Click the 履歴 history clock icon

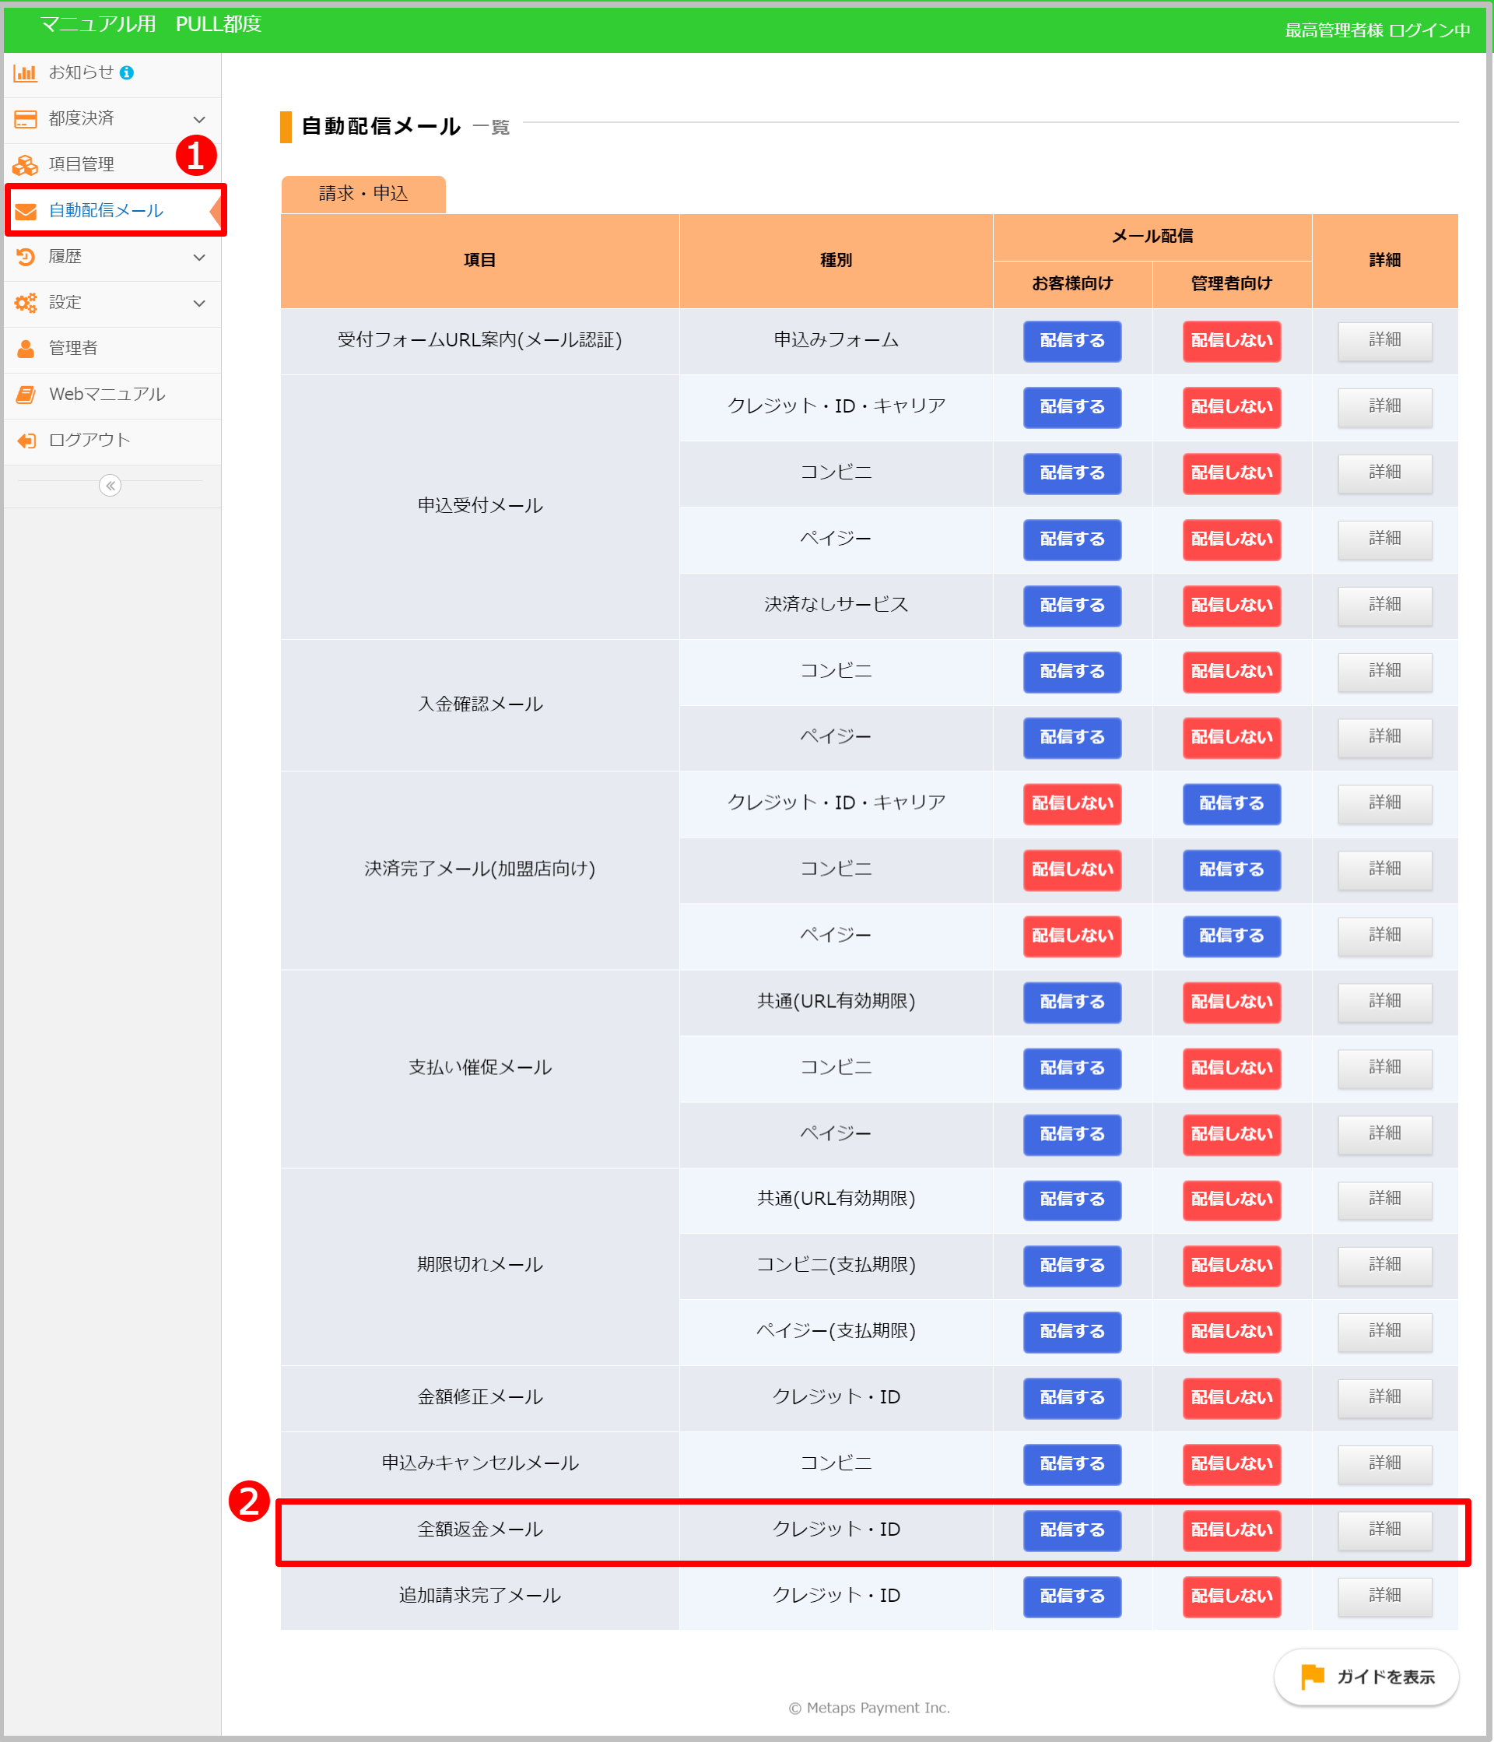[25, 256]
